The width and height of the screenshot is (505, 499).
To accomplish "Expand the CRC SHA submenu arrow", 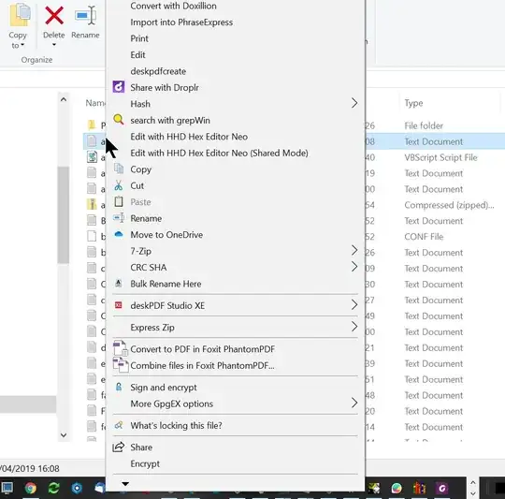I will tap(354, 267).
